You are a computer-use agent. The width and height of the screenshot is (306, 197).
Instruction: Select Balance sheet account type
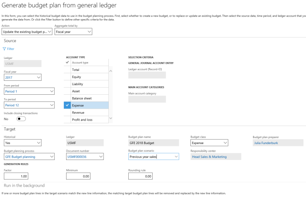pyautogui.click(x=82, y=98)
